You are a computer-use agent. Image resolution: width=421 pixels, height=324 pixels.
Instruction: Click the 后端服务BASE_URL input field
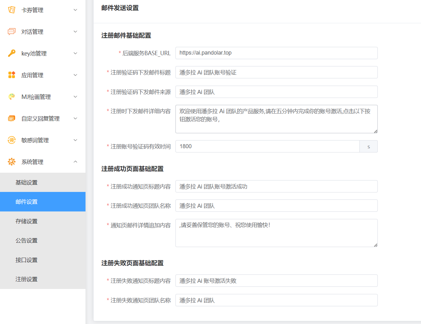click(x=276, y=53)
